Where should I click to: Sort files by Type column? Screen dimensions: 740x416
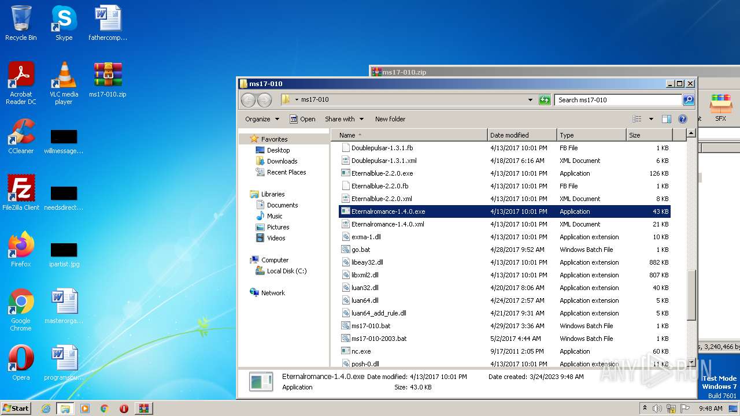tap(591, 135)
